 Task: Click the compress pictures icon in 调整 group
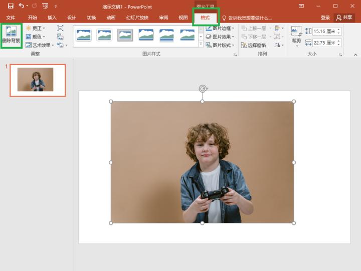point(60,29)
